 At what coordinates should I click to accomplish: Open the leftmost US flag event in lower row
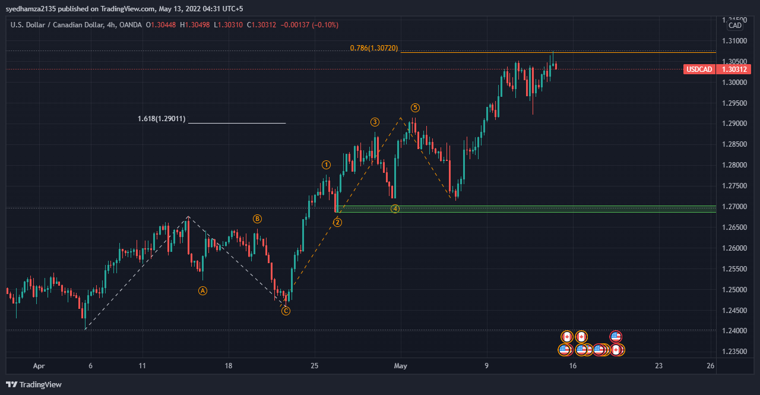click(x=564, y=350)
